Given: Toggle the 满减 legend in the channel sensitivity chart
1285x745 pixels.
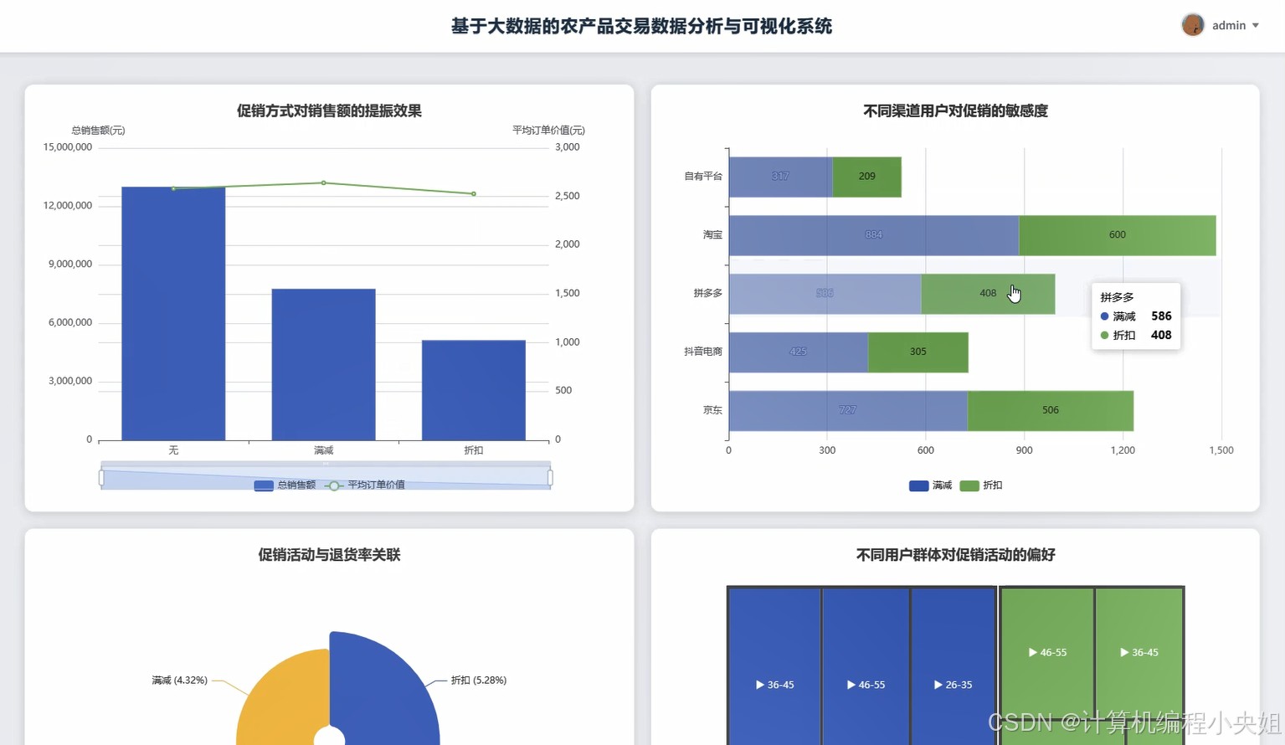Looking at the screenshot, I should click(x=931, y=486).
